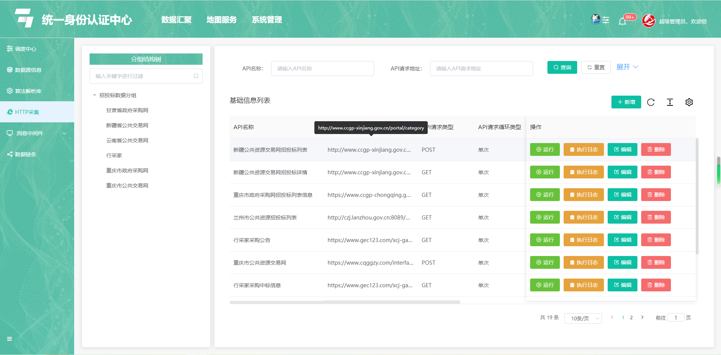Focus the API请求地址 input field
721x355 pixels.
point(482,69)
